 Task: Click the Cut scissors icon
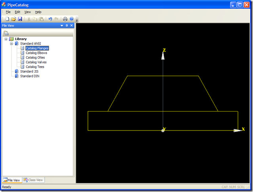(29, 19)
